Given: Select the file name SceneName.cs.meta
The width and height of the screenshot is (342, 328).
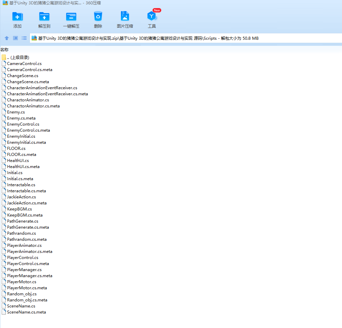Looking at the screenshot, I should click(27, 312).
